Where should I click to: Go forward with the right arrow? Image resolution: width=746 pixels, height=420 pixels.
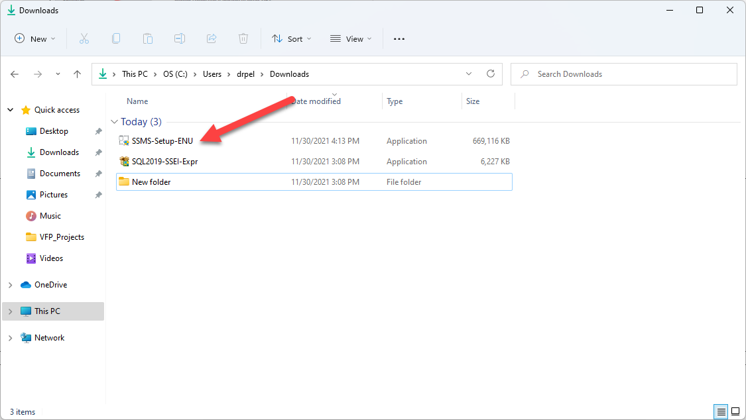(38, 74)
